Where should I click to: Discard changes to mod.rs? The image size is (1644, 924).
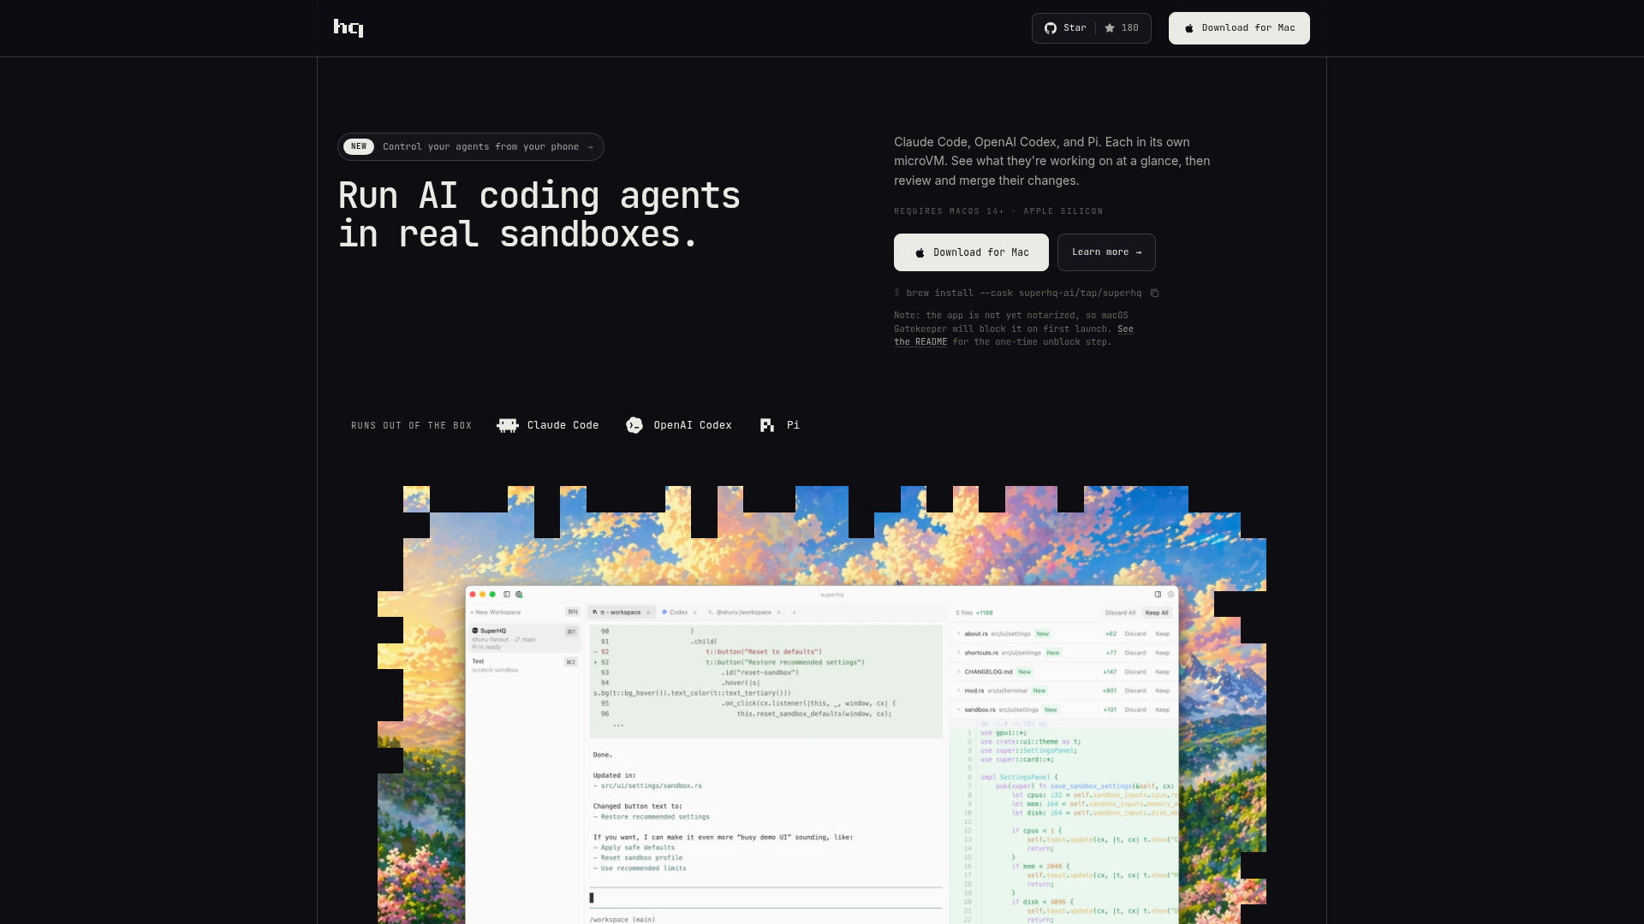click(x=1135, y=690)
